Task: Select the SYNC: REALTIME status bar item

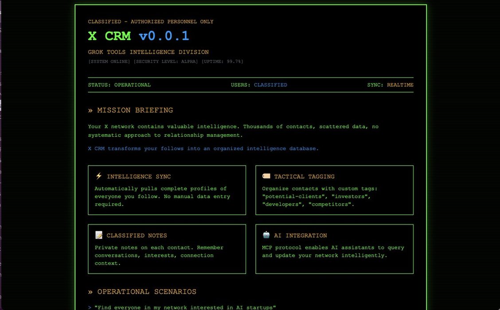Action: pos(390,85)
